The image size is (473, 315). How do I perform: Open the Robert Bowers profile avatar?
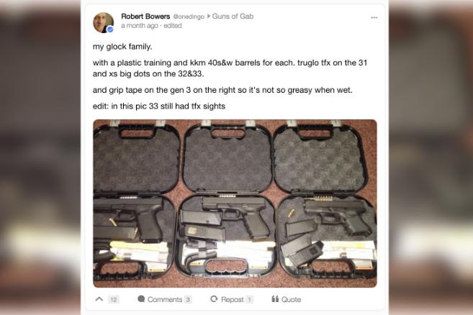tap(103, 22)
